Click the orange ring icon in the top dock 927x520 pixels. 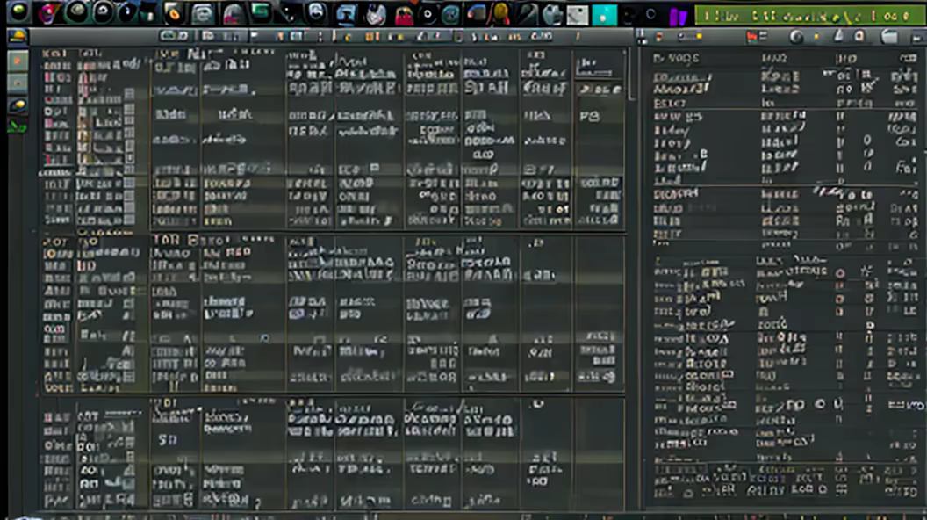[x=174, y=13]
